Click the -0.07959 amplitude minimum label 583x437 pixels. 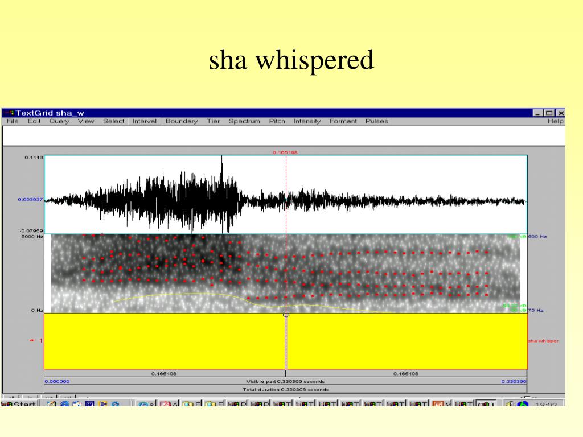point(31,231)
